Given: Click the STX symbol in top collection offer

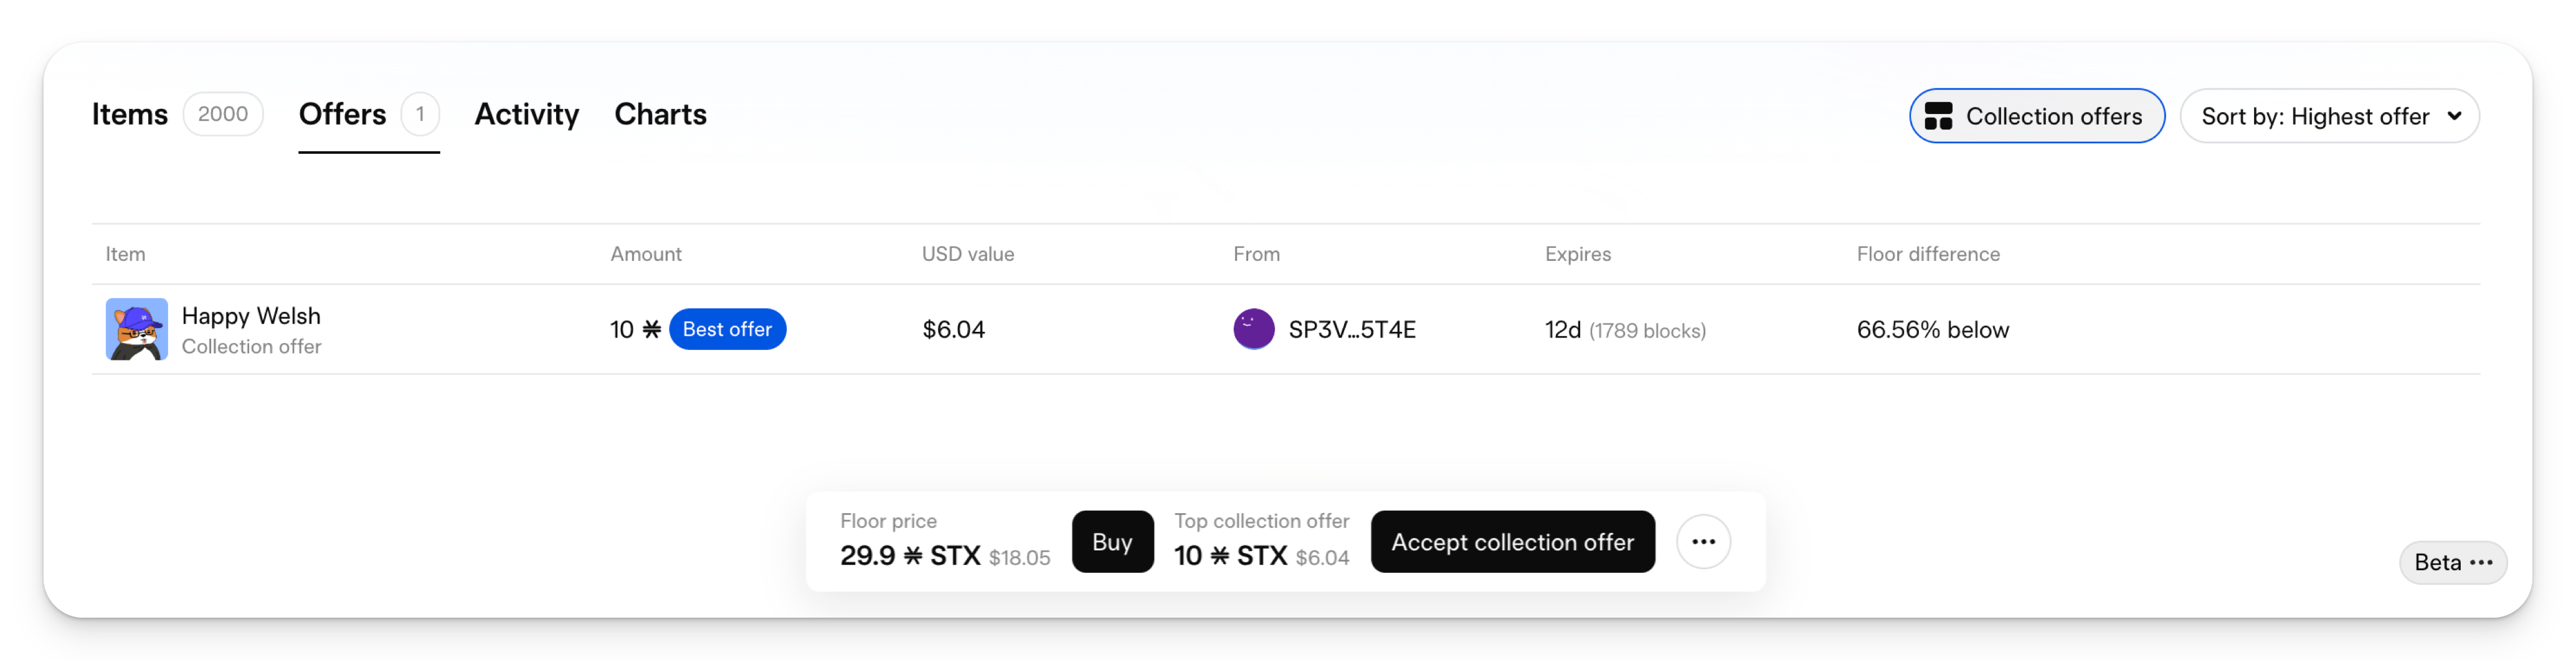Looking at the screenshot, I should point(1219,555).
